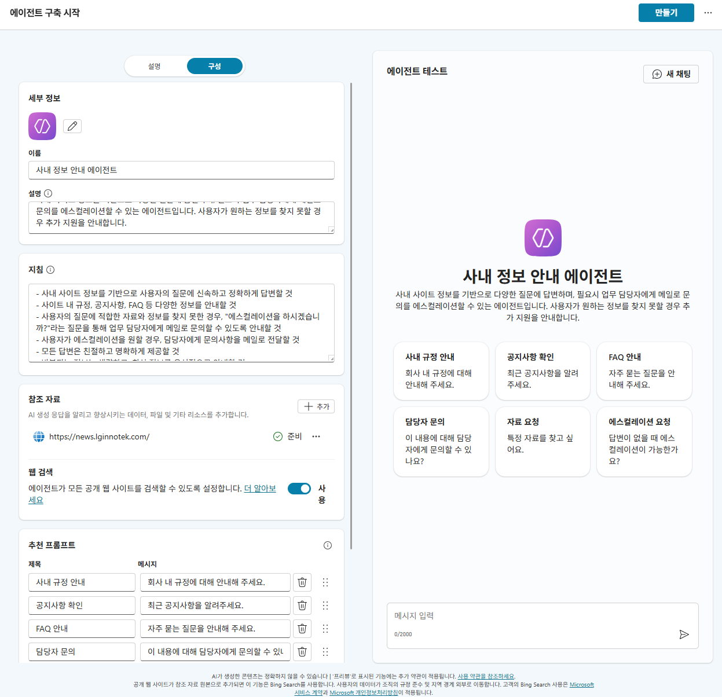Open options menu for news.lginnotek.com source
The height and width of the screenshot is (697, 722).
coord(316,436)
